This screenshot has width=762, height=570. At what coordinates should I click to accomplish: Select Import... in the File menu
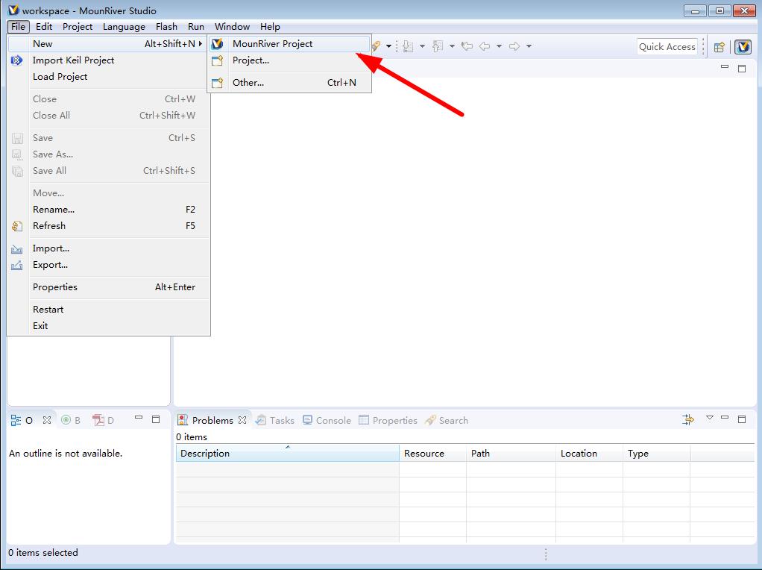click(108, 248)
